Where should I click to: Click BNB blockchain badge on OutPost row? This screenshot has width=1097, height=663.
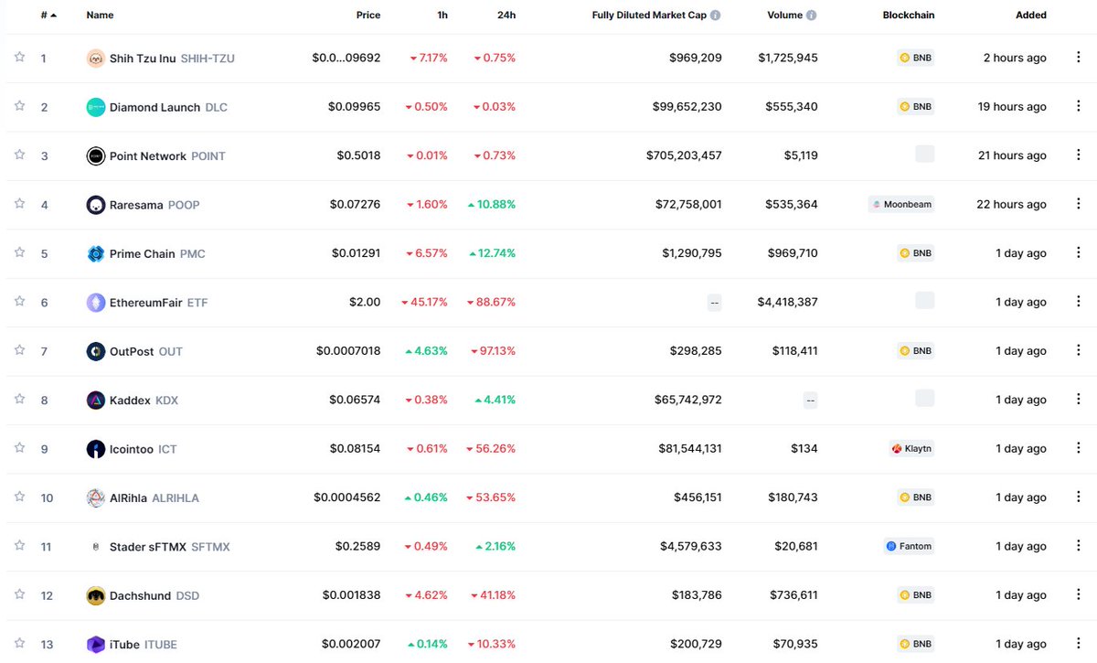[916, 351]
